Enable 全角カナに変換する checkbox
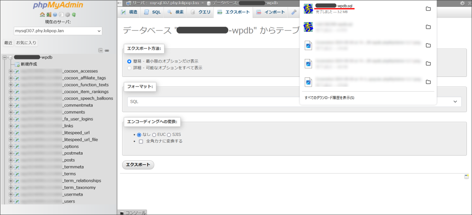The image size is (472, 215). pos(141,141)
